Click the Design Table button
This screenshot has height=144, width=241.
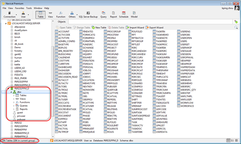(x=82, y=27)
